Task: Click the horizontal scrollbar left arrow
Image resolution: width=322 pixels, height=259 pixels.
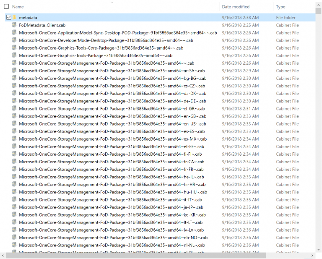Action: 3,255
